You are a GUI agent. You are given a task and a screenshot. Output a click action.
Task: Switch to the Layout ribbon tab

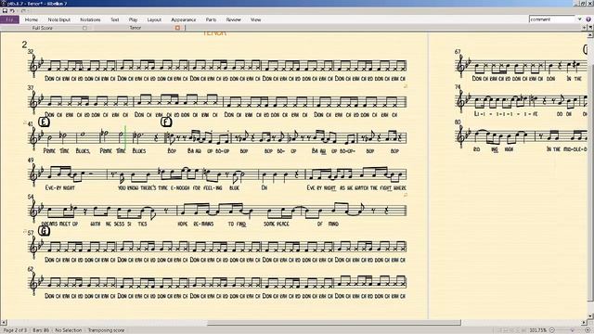tap(154, 19)
